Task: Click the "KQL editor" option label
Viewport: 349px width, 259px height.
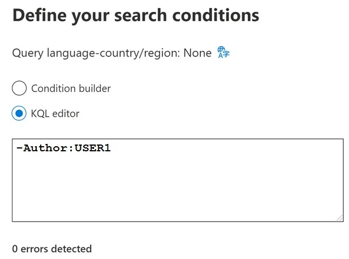Action: (x=55, y=114)
